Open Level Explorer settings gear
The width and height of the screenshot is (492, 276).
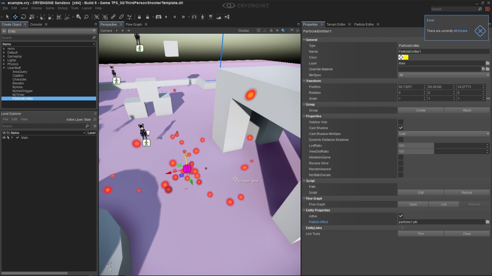coord(95,126)
